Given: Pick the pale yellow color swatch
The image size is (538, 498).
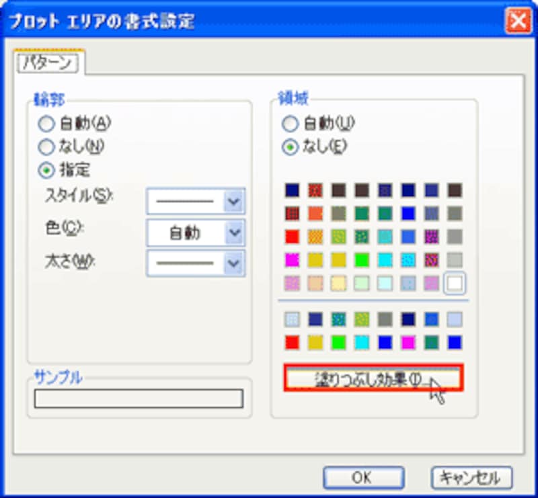Looking at the screenshot, I should point(338,283).
